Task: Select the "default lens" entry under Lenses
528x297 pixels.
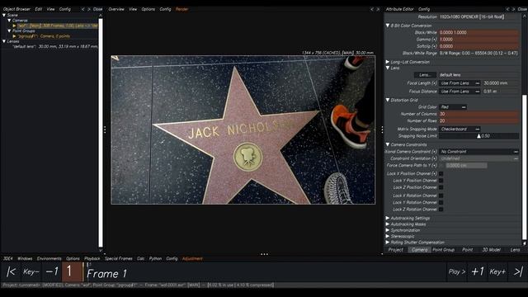Action: (x=55, y=46)
